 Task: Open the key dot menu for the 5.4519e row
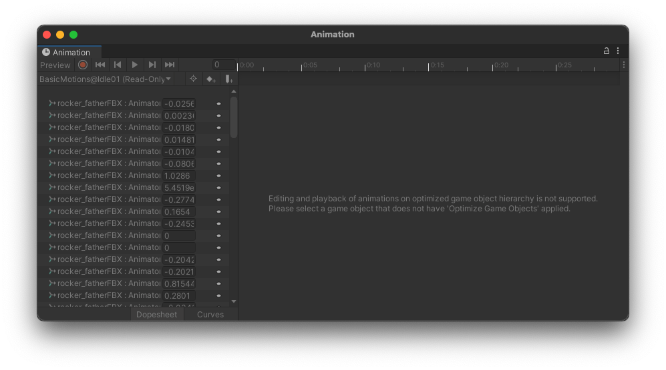tap(218, 187)
